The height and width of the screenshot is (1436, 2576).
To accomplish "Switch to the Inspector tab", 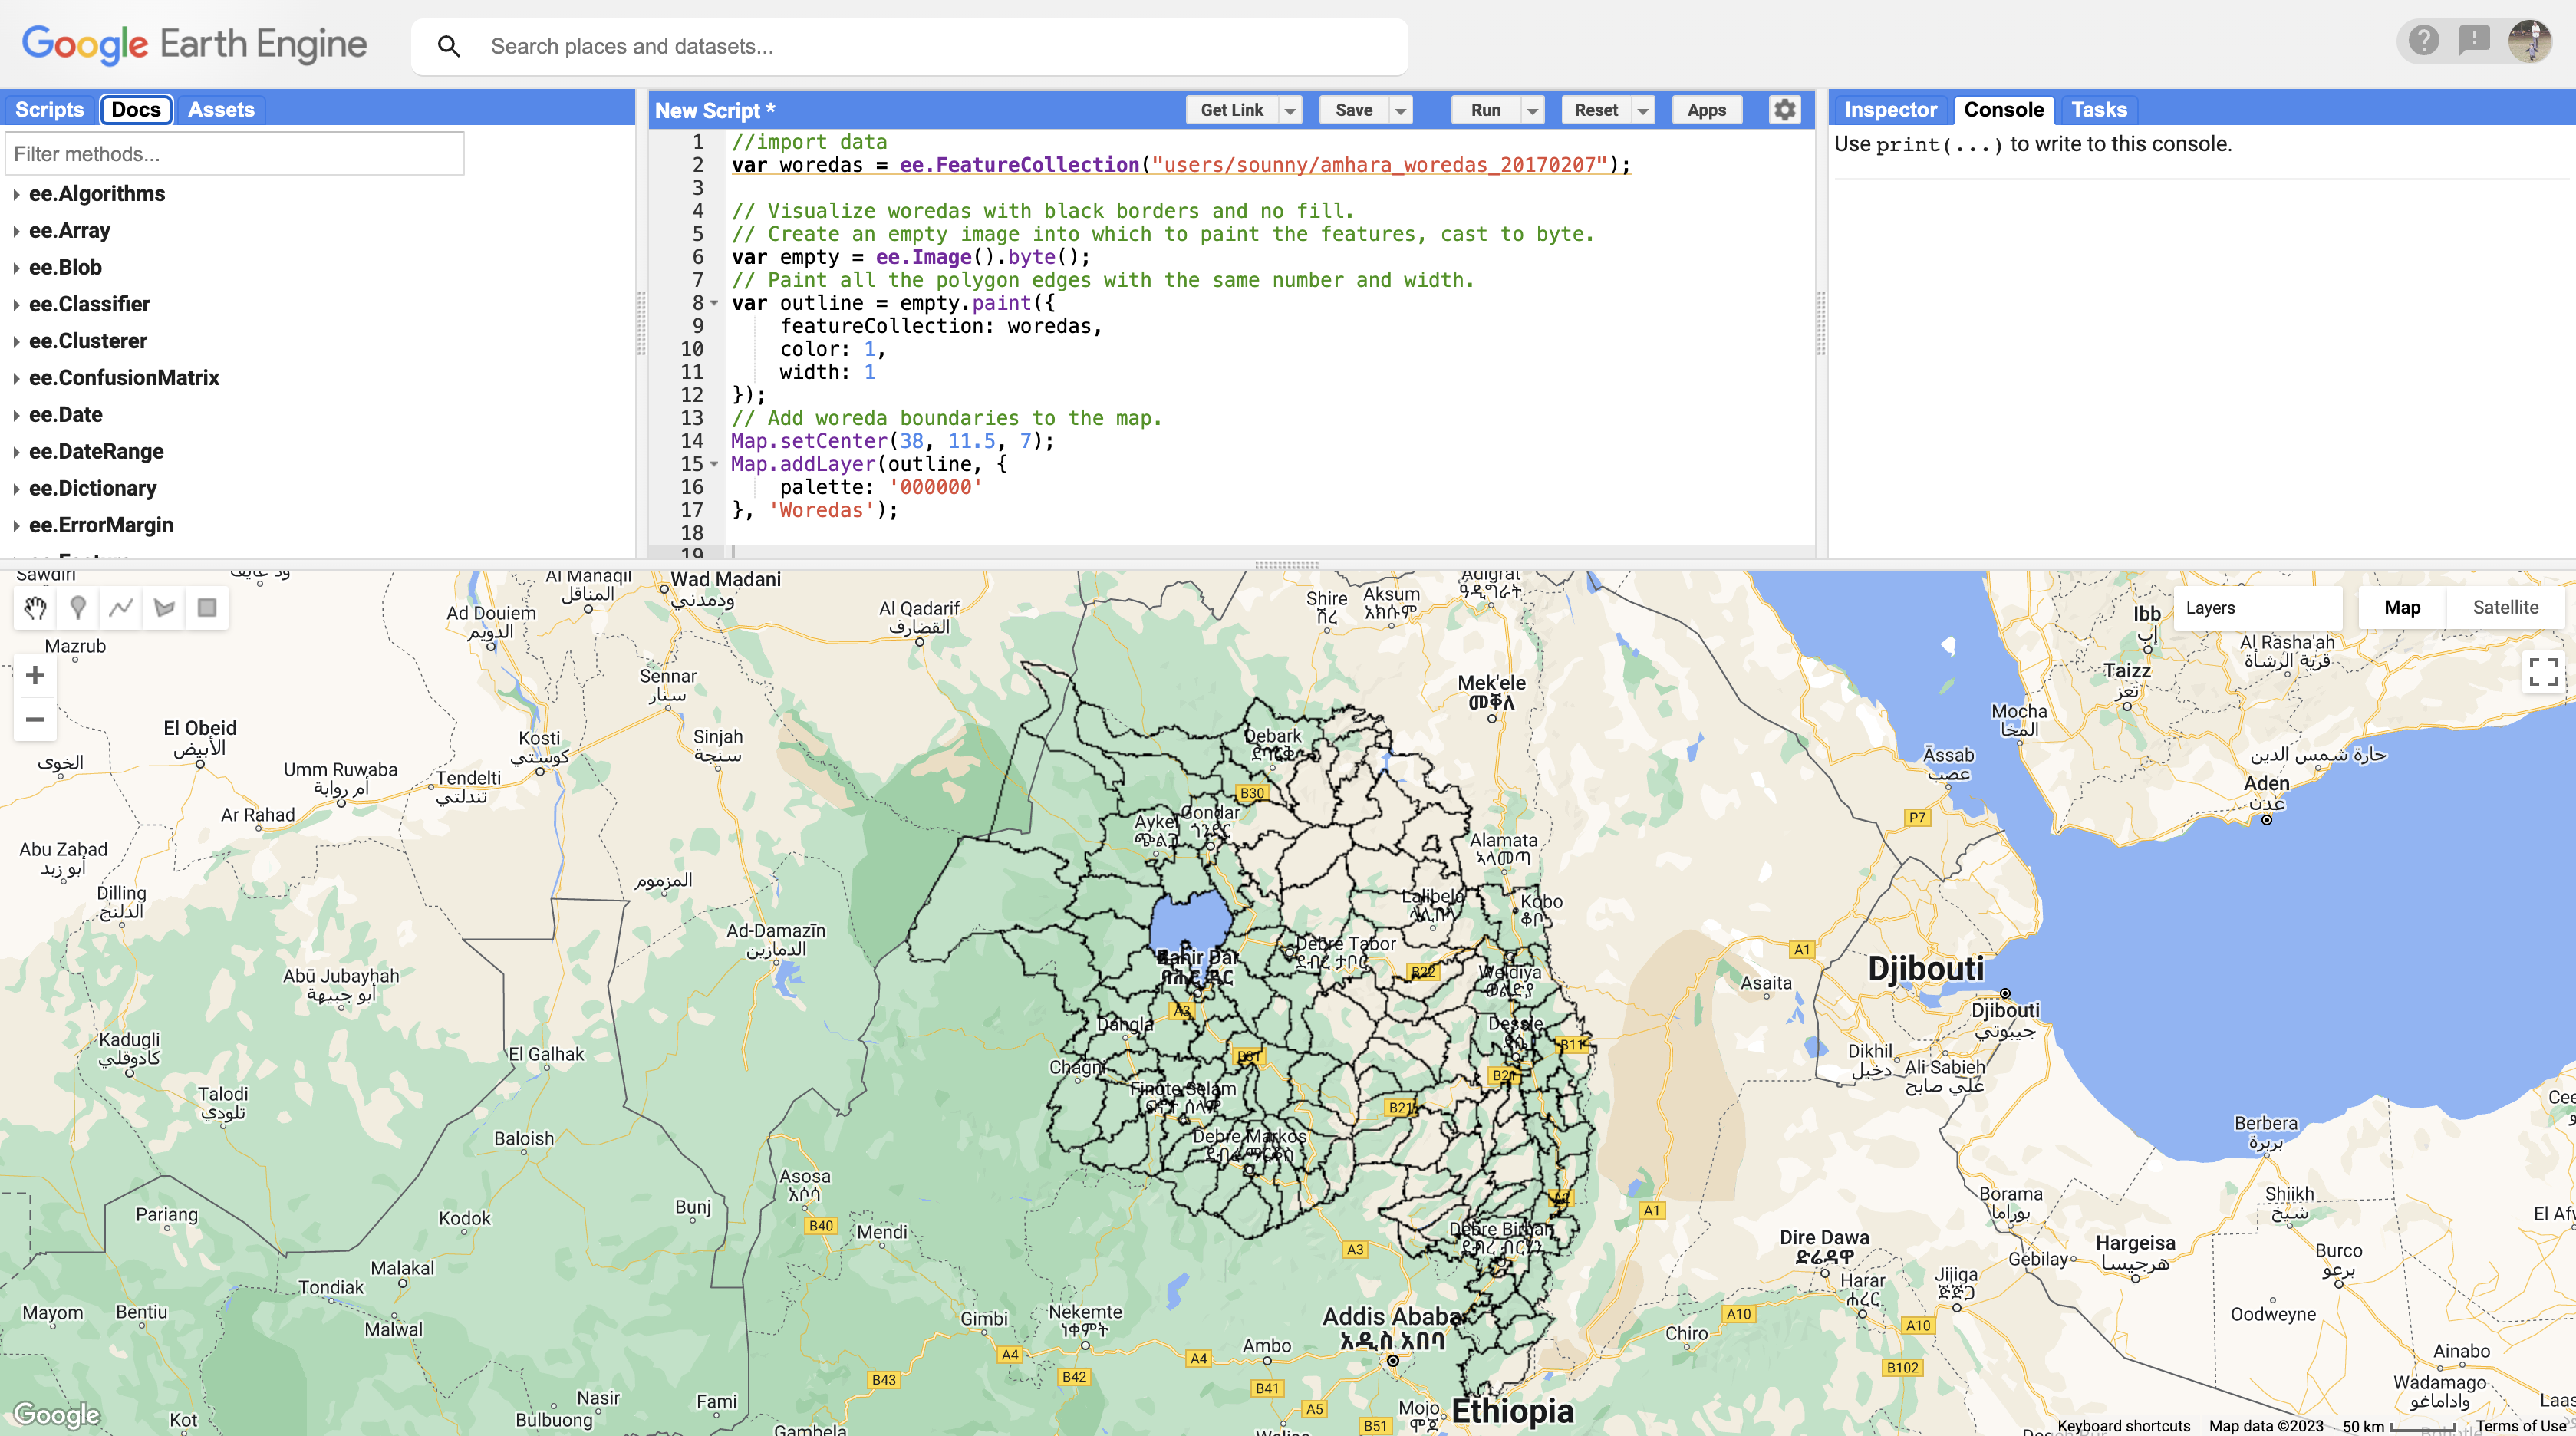I will click(x=1890, y=110).
